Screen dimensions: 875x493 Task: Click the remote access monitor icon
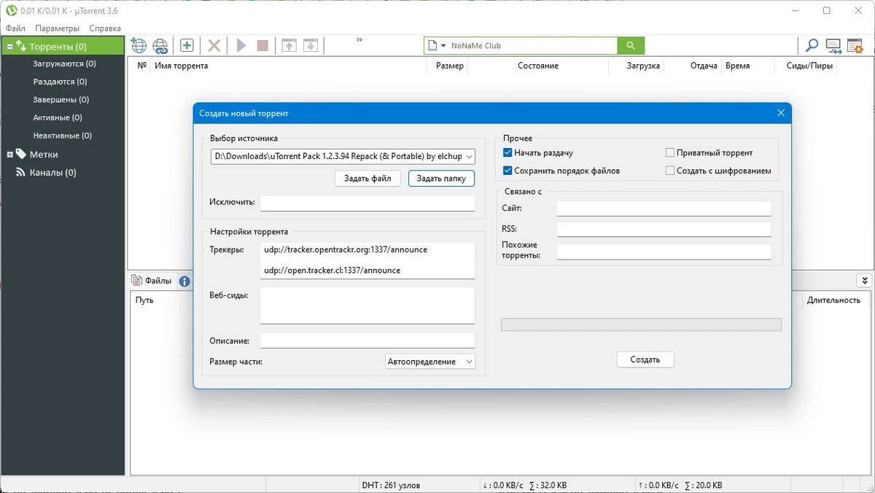833,45
